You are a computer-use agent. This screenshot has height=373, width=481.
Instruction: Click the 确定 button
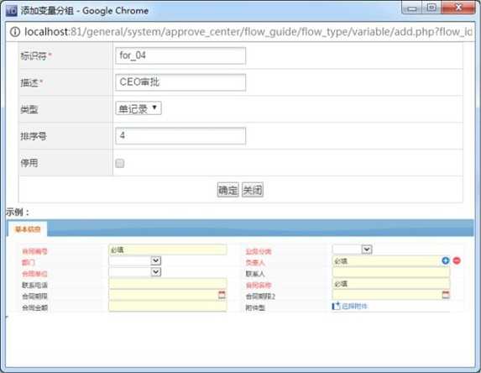[x=227, y=190]
